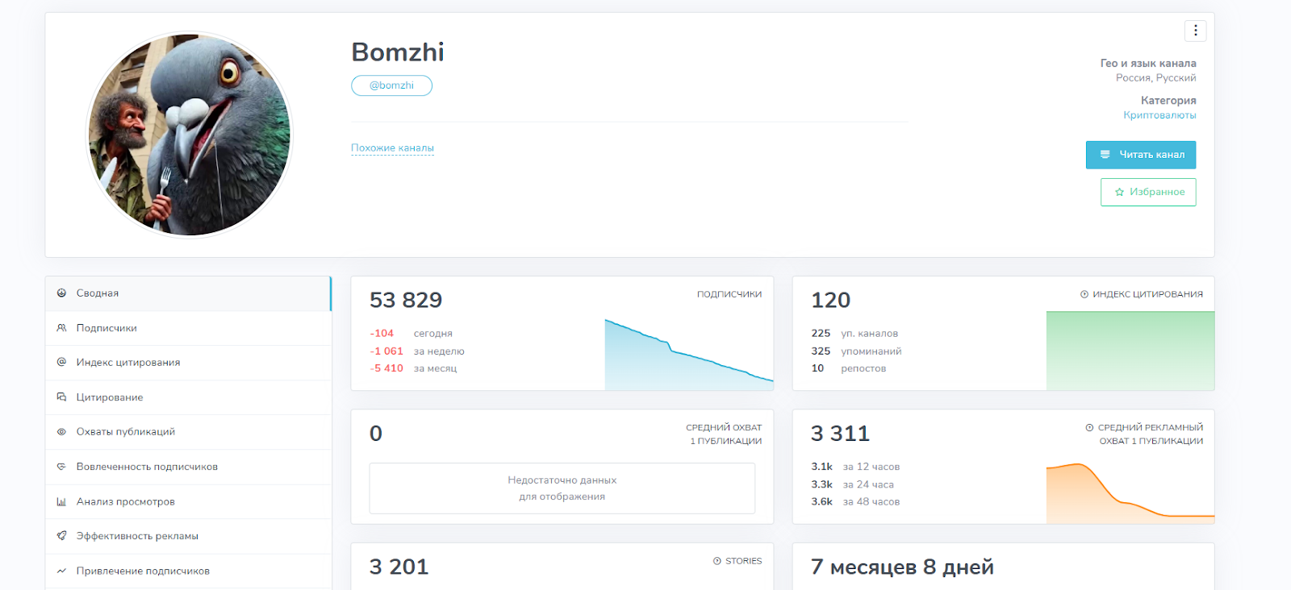Click the orange advertising reach chart

point(1130,492)
